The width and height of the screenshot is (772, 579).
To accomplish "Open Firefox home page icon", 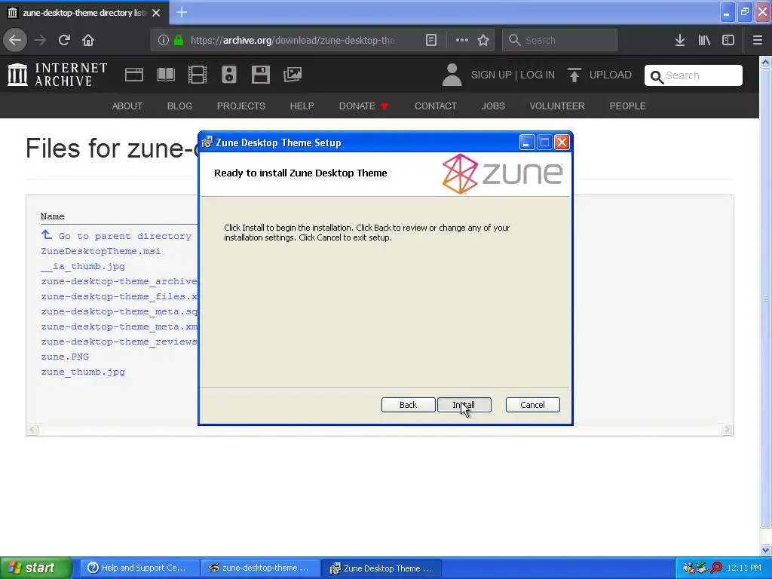I will coord(88,41).
